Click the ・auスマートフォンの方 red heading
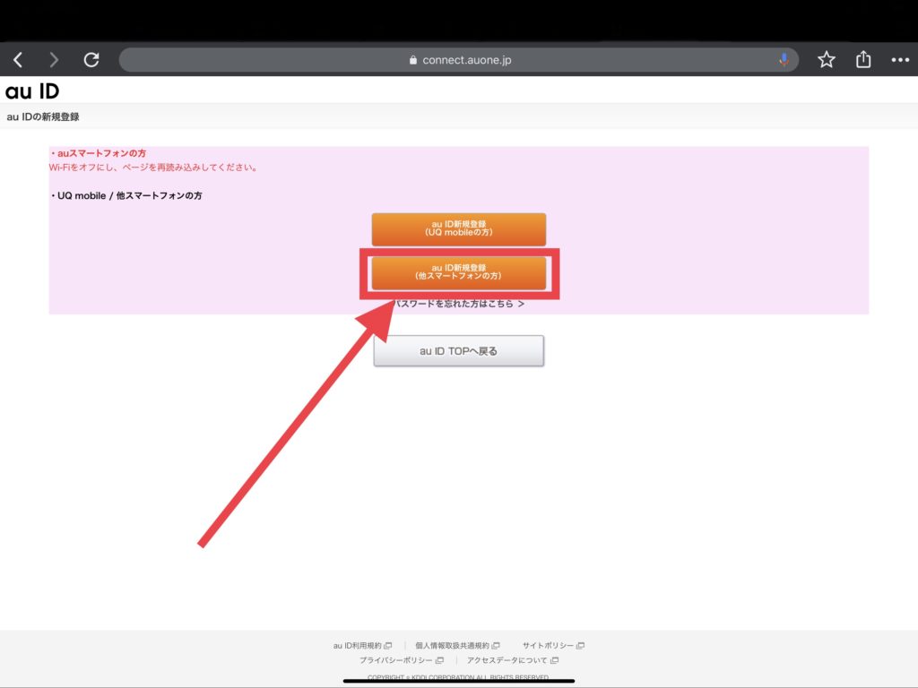Image resolution: width=918 pixels, height=688 pixels. tap(98, 153)
